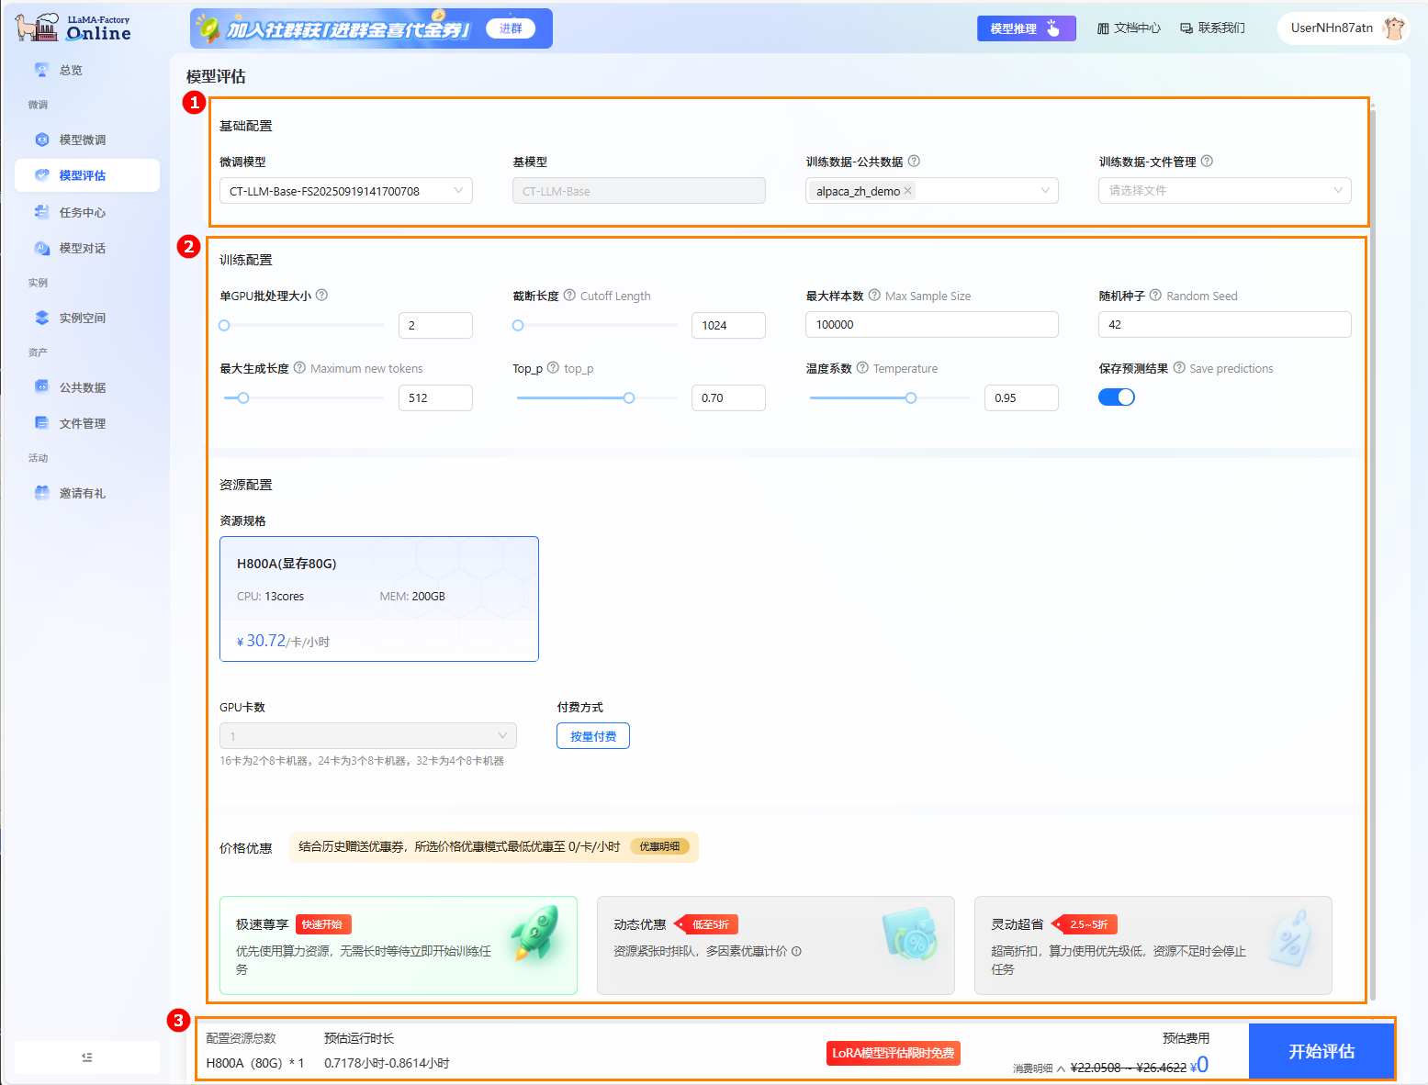This screenshot has width=1428, height=1085.
Task: Select the 极速尊享 pricing option
Action: tap(398, 945)
